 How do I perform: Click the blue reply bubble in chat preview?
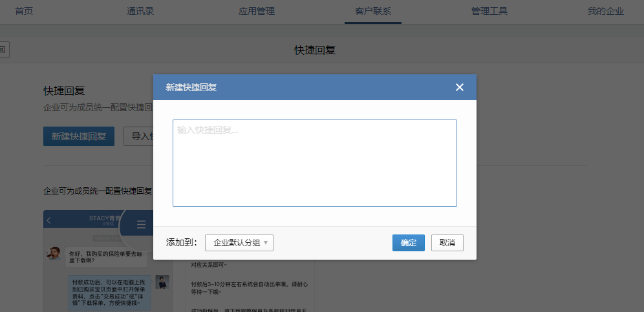coord(109,294)
